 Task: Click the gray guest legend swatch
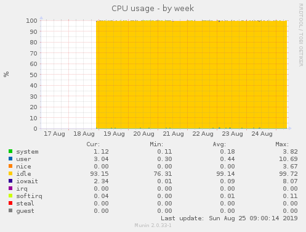(10, 210)
